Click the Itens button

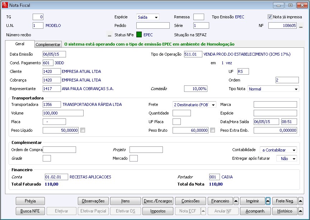pos(125,201)
